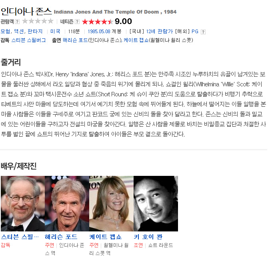Click Kate Capshaw's photo thumbnail

point(111,203)
